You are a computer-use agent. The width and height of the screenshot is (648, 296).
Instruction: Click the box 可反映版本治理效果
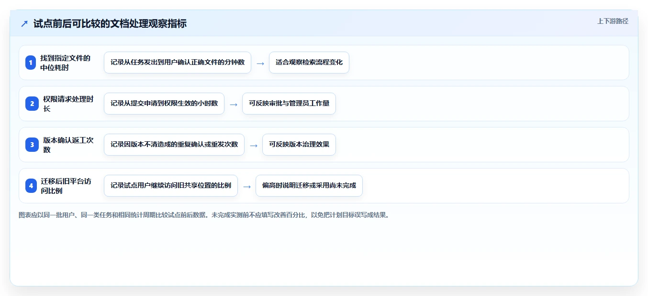pos(299,145)
